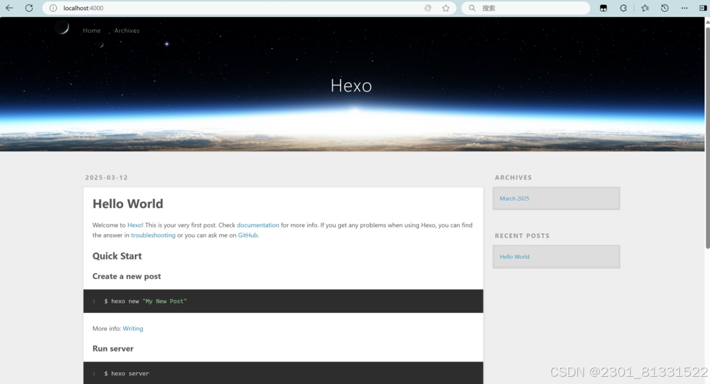The height and width of the screenshot is (384, 710).
Task: Click the $ hexo server code line
Action: (x=126, y=373)
